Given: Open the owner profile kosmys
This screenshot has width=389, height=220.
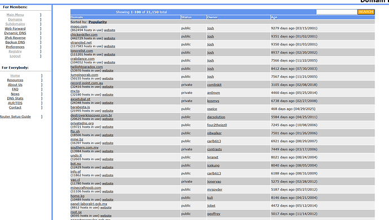Looking at the screenshot, I should 213,101.
